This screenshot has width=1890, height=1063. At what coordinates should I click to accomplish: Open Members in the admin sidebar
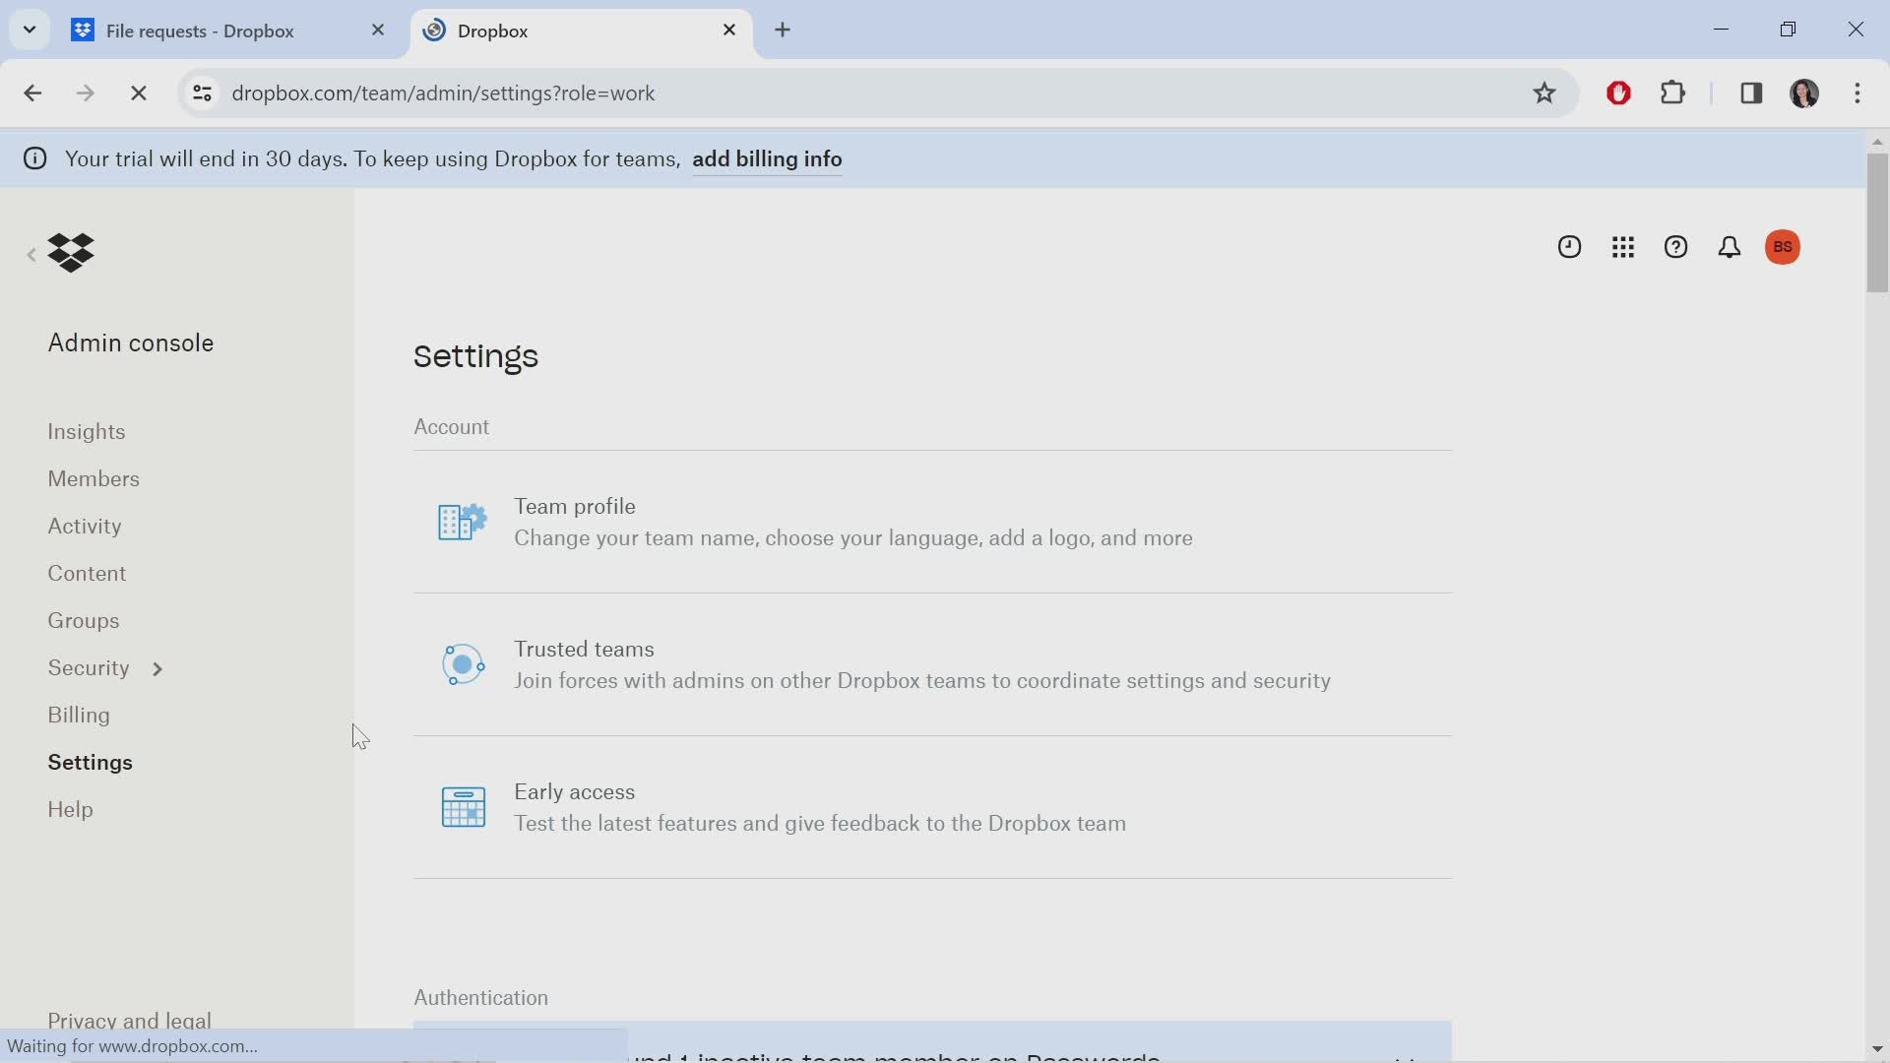tap(94, 479)
